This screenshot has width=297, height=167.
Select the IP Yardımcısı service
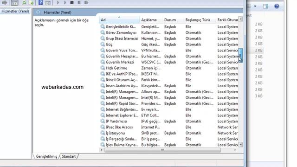[168, 121]
